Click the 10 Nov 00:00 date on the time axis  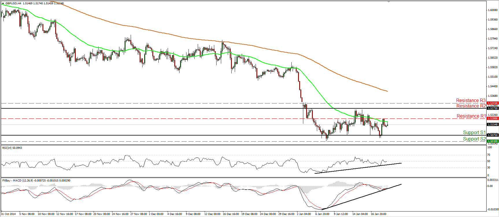[46, 214]
